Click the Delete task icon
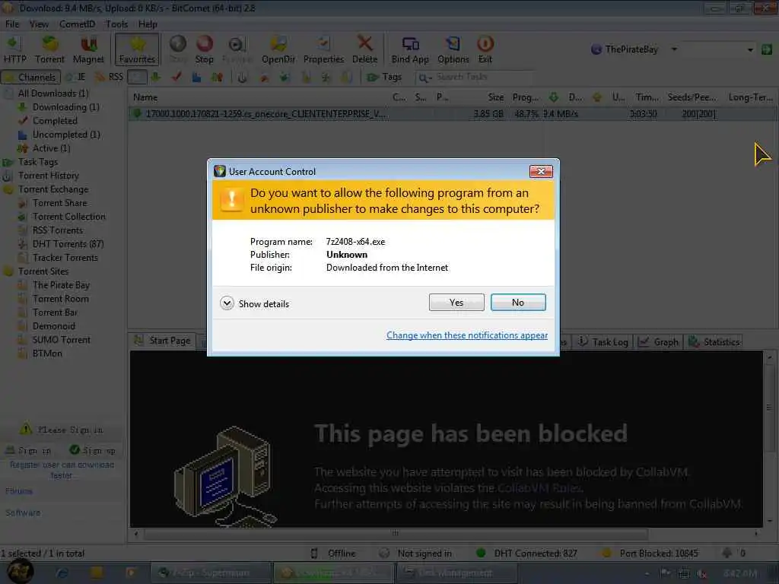This screenshot has width=779, height=584. 364,49
